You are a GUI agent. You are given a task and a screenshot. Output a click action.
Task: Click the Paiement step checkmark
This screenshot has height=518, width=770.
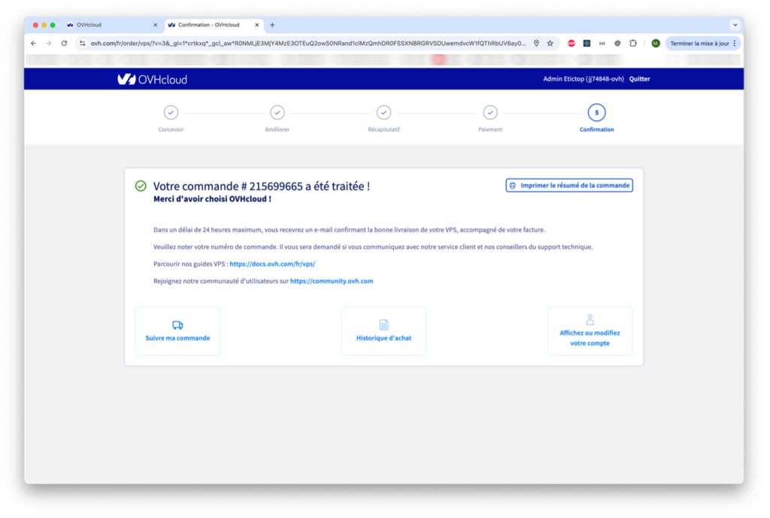pos(490,113)
